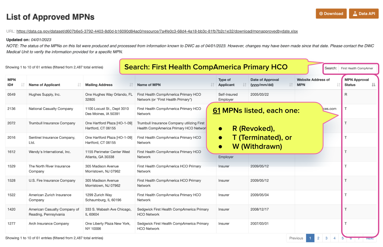Viewport: 383px width, 247px height.
Task: Sort by Mailing Address column icon
Action: (131, 85)
